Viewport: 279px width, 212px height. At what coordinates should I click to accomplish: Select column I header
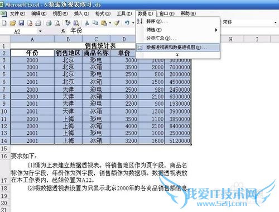pyautogui.click(x=257, y=39)
